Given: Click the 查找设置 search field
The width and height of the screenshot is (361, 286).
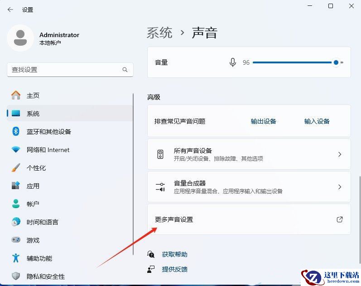Looking at the screenshot, I should coord(70,70).
